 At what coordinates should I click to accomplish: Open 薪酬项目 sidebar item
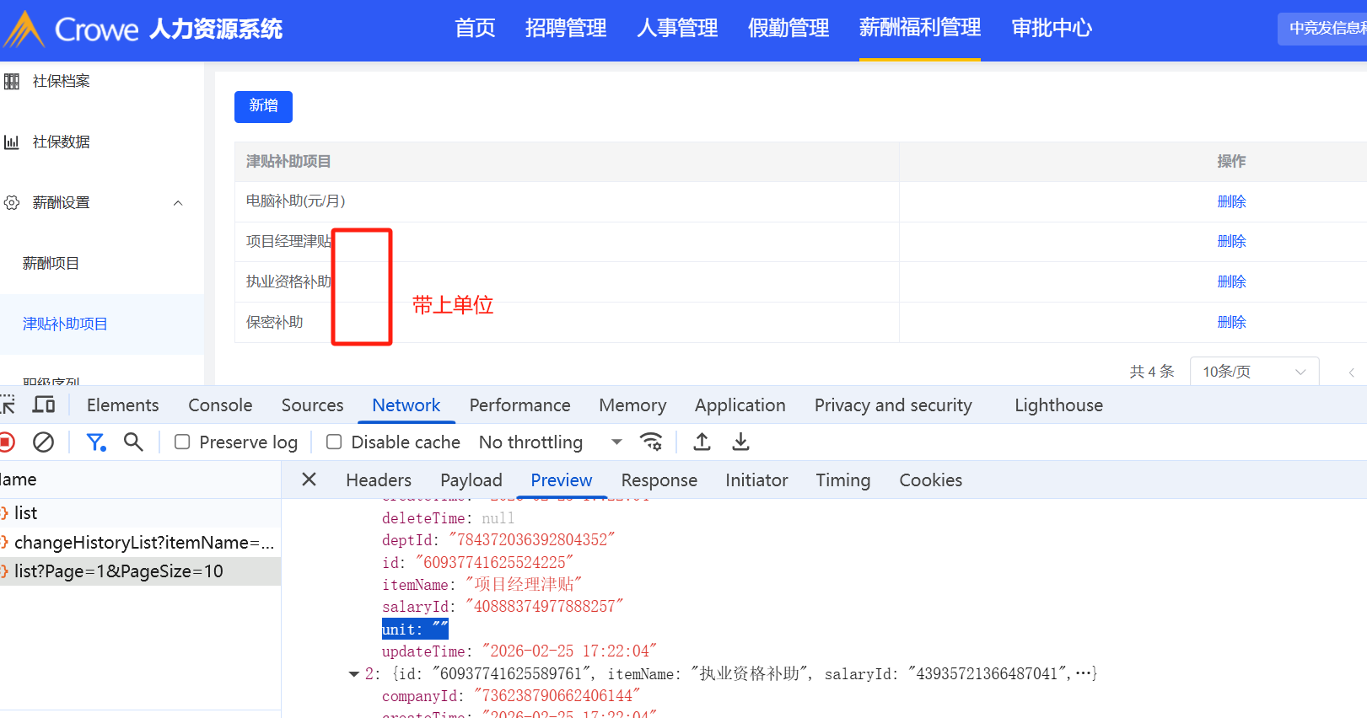point(51,264)
